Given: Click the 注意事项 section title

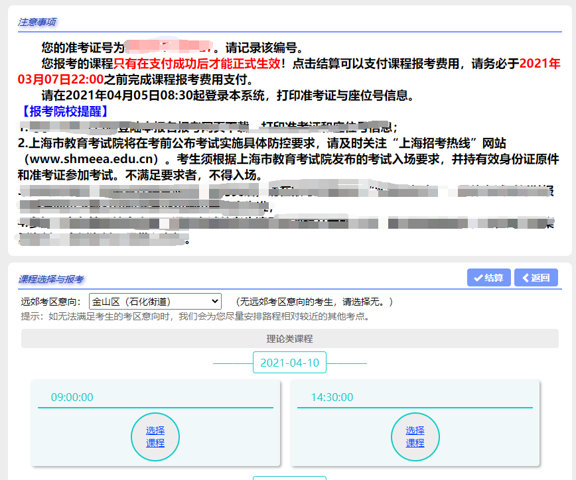Looking at the screenshot, I should point(36,22).
